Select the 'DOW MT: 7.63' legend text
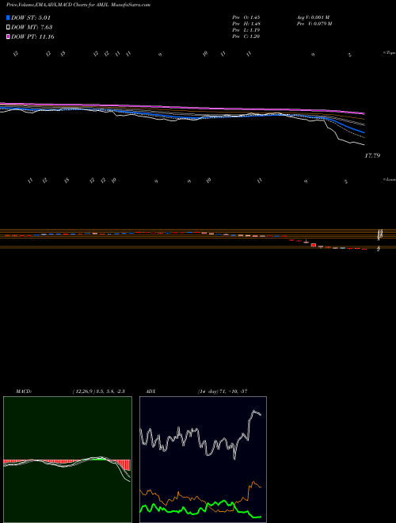Viewport: 396px width, 523px height. (x=32, y=28)
